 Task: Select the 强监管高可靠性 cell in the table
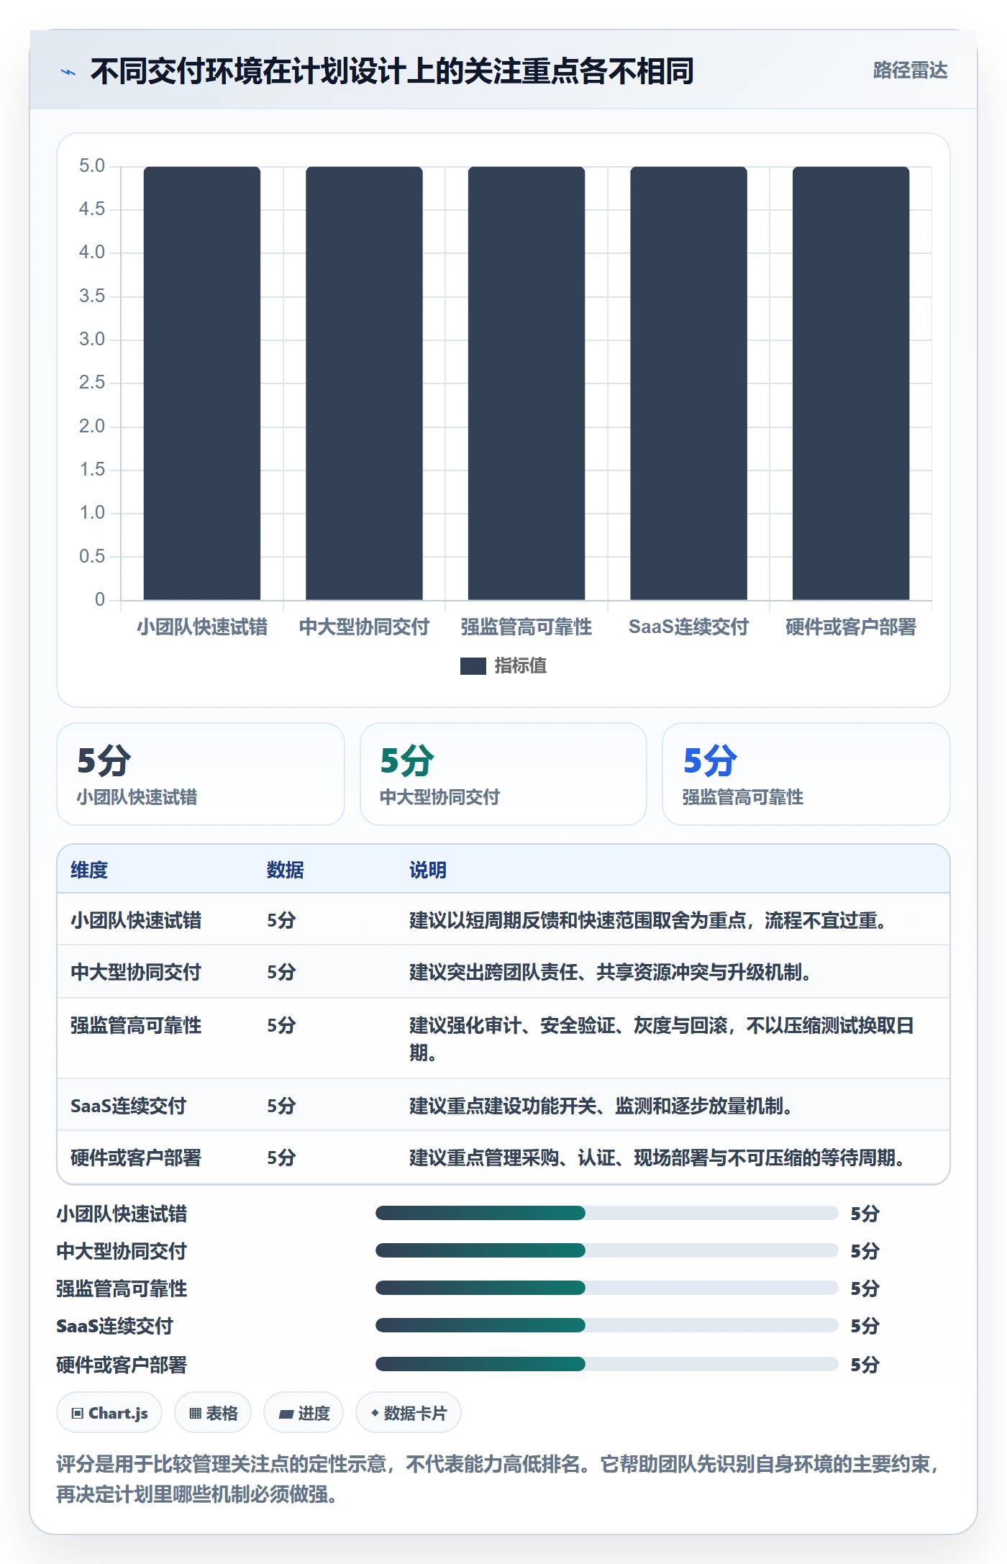pos(136,1026)
